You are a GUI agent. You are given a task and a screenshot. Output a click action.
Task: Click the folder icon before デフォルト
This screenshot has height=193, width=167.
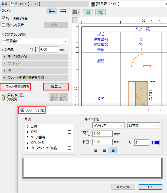[x=12, y=4]
